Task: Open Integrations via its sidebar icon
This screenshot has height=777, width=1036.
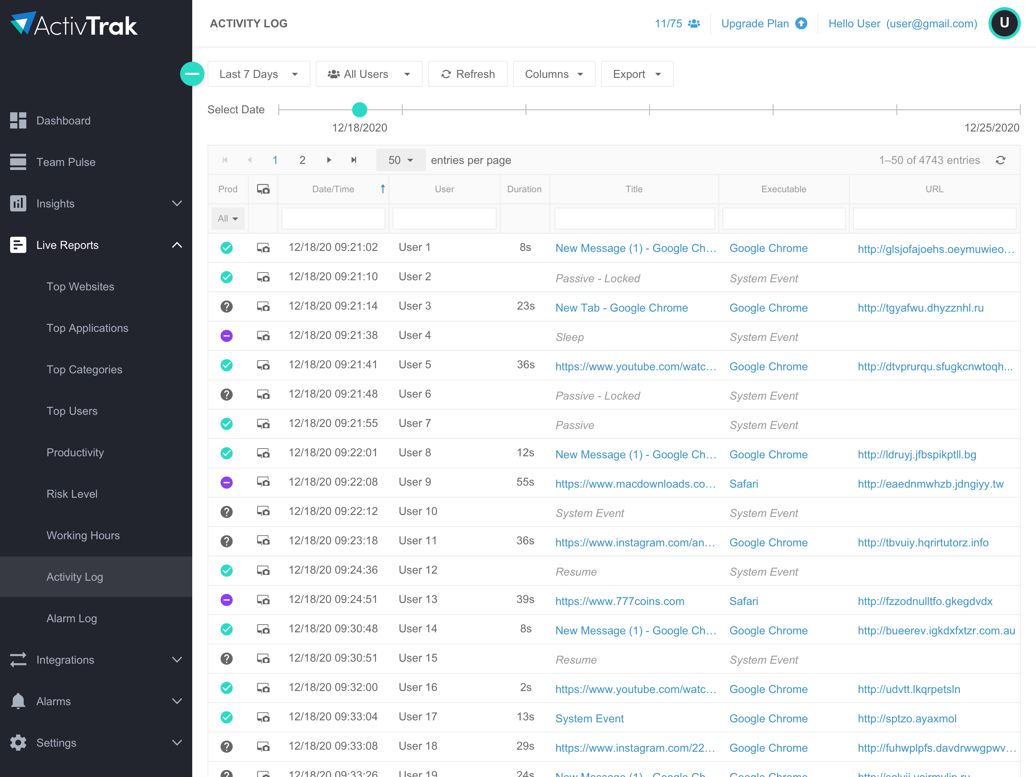Action: point(18,659)
